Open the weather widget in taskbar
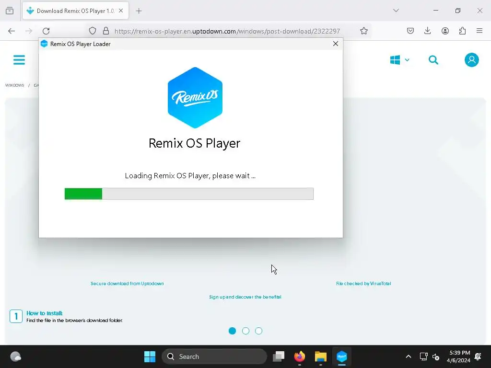Viewport: 491px width, 368px height. click(x=15, y=356)
